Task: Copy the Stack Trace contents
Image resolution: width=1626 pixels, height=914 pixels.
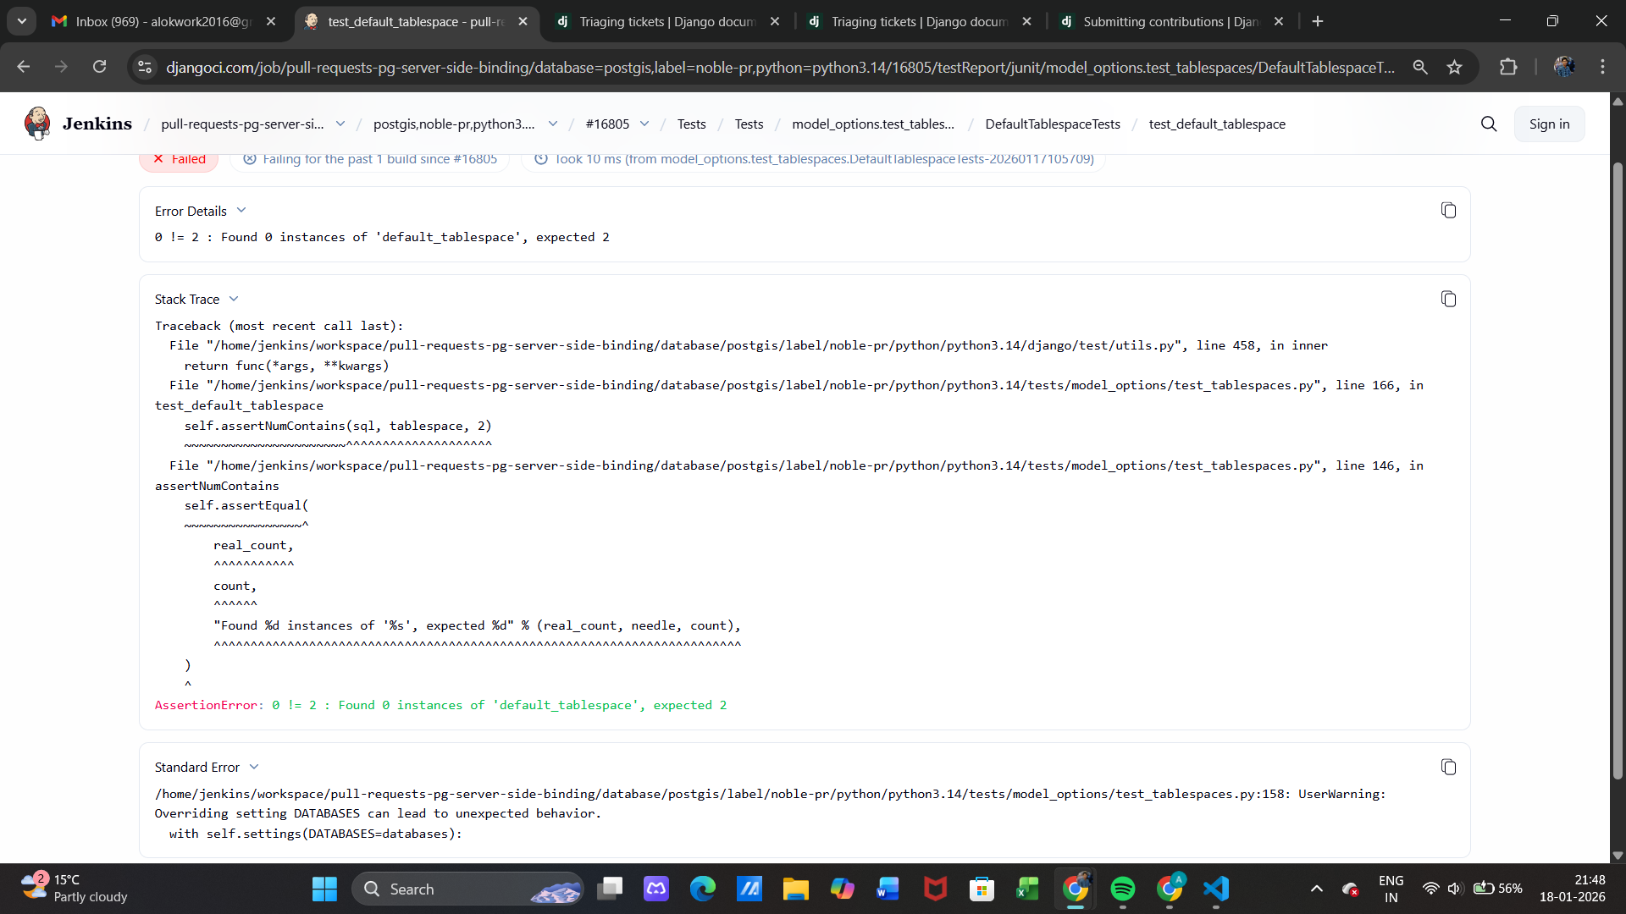Action: coord(1448,299)
